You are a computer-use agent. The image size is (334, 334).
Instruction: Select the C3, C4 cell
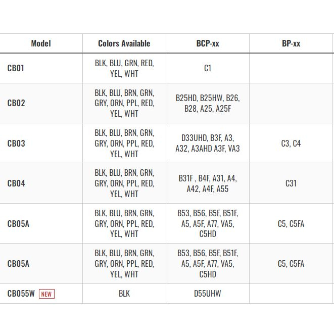point(291,143)
